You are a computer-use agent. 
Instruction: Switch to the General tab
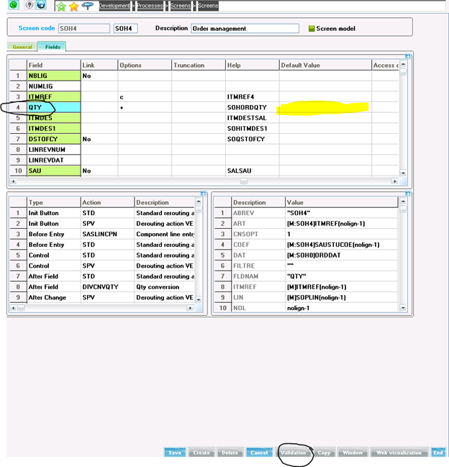coord(22,46)
